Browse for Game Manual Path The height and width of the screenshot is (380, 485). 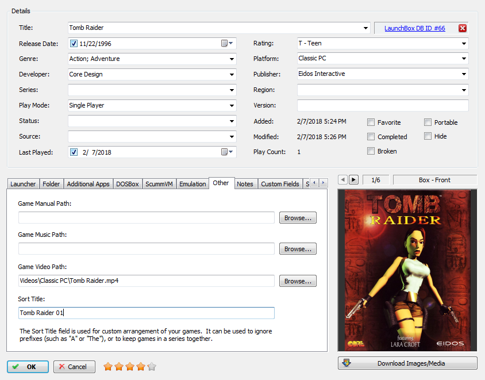(x=298, y=218)
